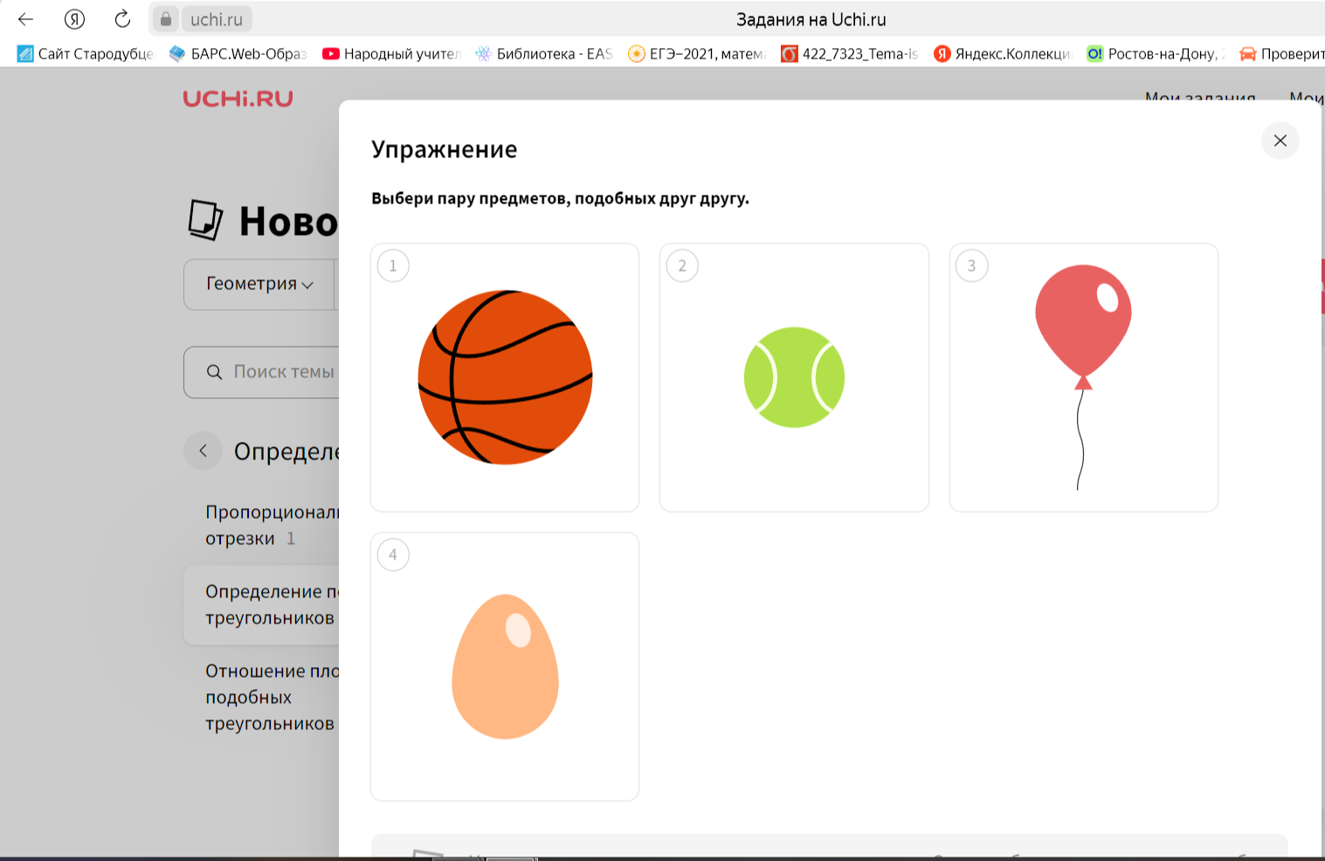Select the red balloon card numbered 3
This screenshot has height=861, width=1325.
pos(1083,377)
